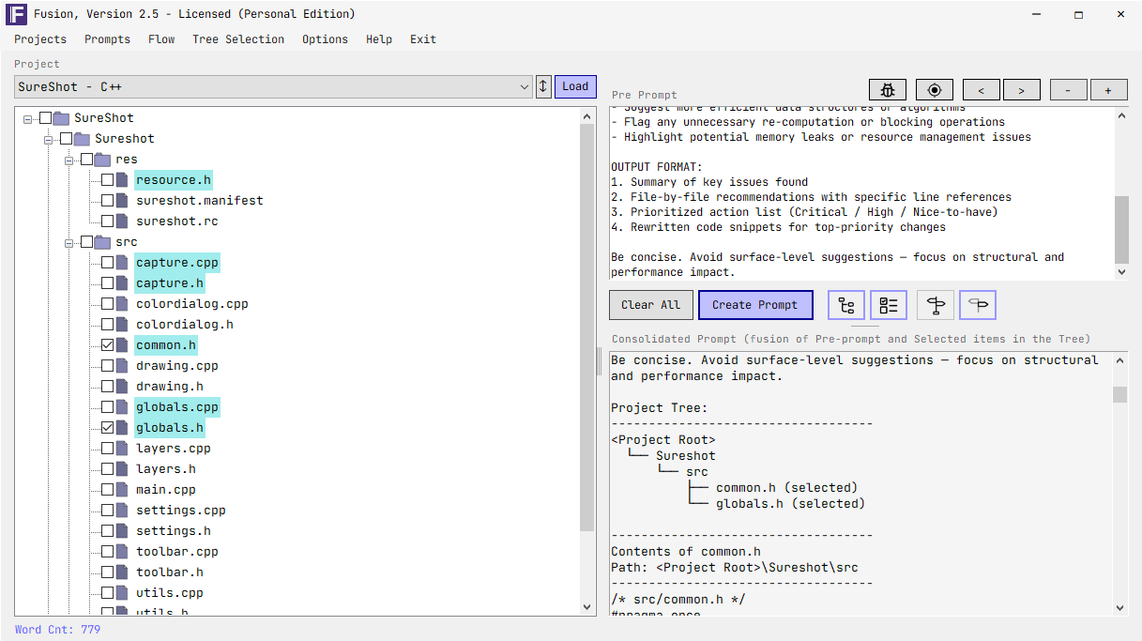Click the project tree vertical scrollbar thumb
The height and width of the screenshot is (641, 1142).
coord(587,328)
